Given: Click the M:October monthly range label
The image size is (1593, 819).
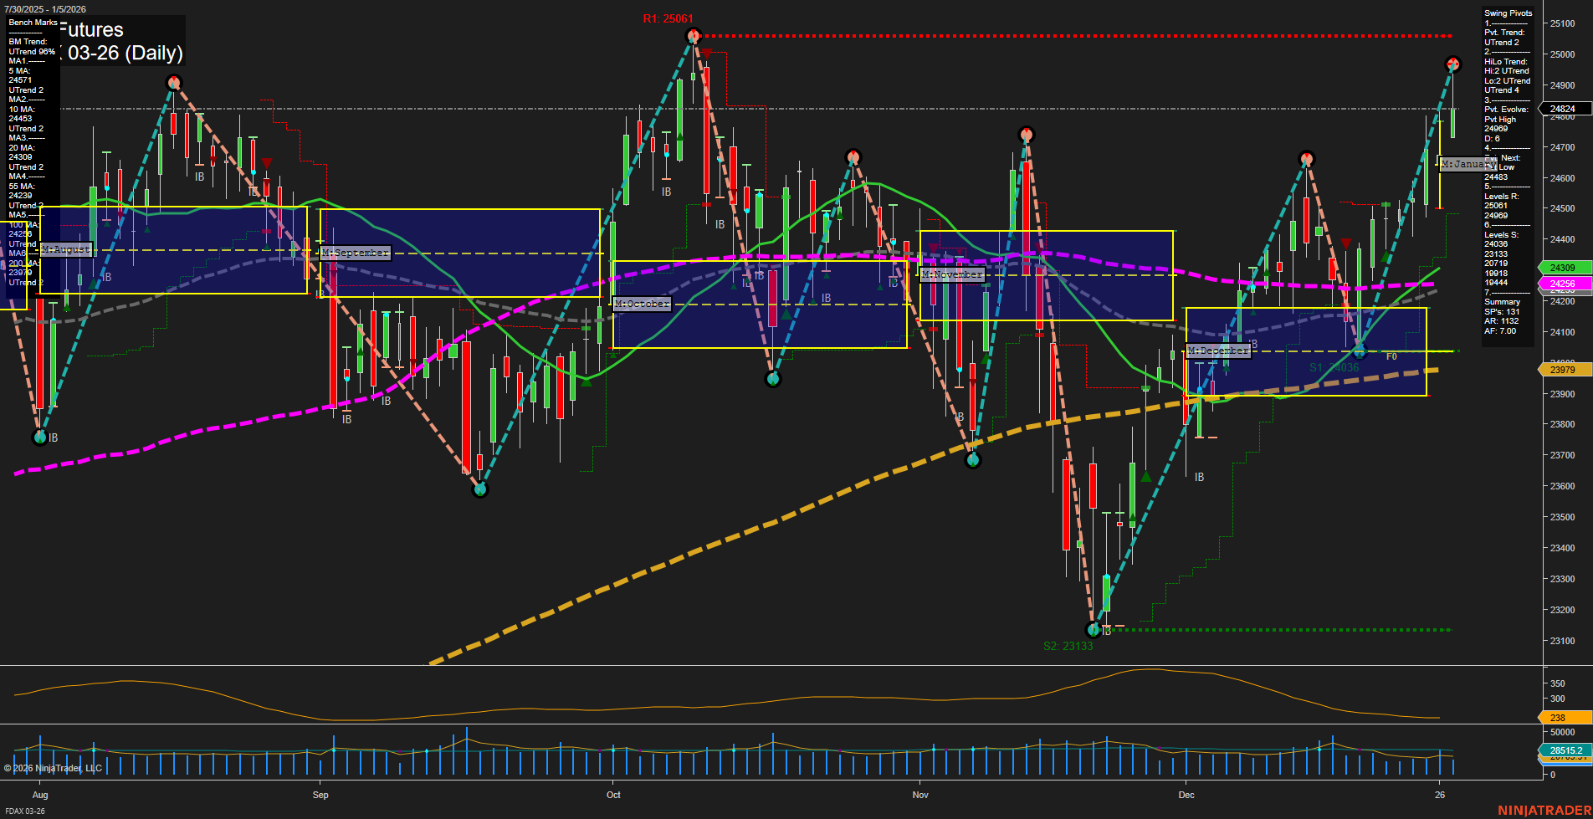Looking at the screenshot, I should click(x=642, y=304).
